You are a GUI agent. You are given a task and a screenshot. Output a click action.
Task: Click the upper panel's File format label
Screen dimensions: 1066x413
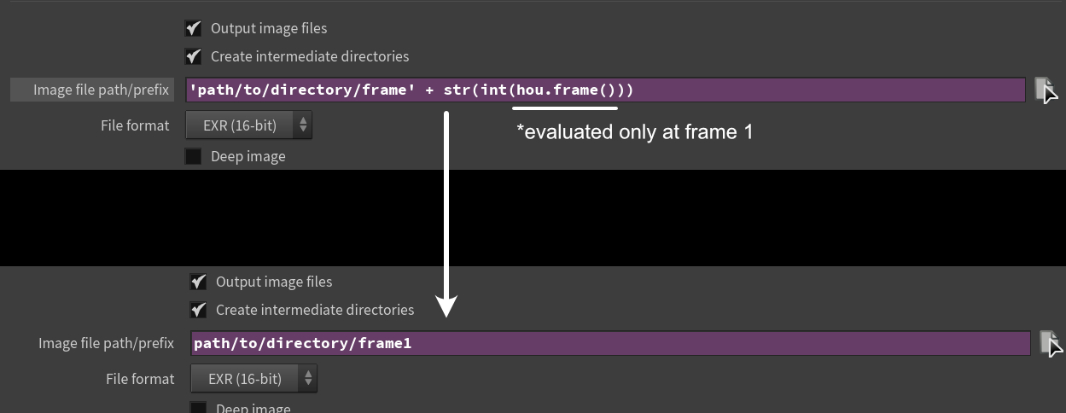coord(135,125)
